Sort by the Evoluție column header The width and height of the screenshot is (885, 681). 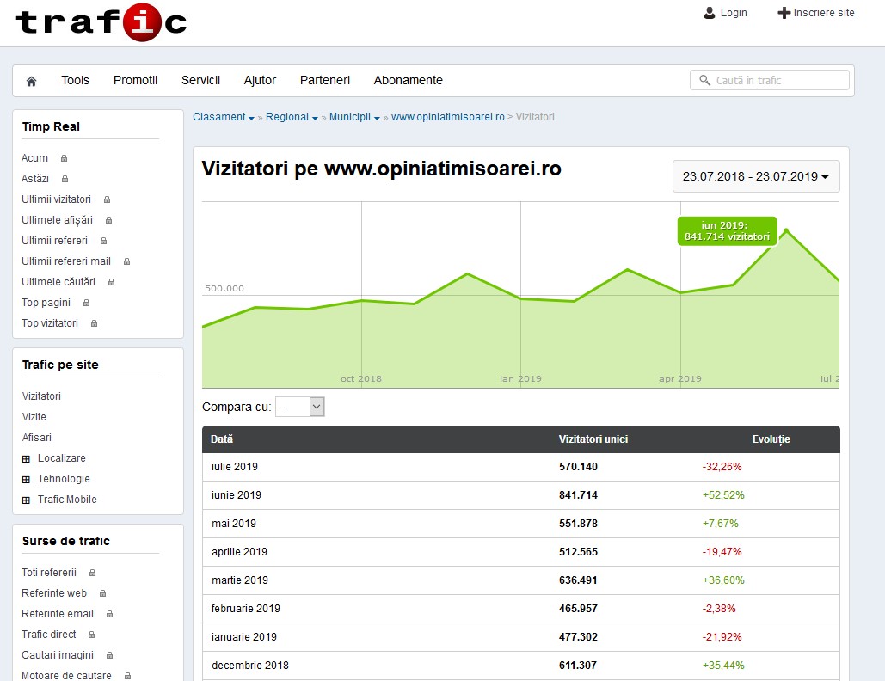[771, 439]
